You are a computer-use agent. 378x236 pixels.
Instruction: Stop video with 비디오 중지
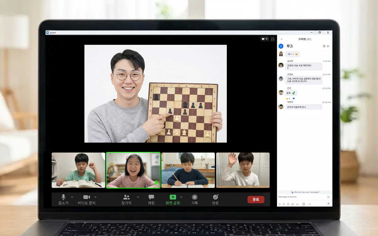[87, 199]
